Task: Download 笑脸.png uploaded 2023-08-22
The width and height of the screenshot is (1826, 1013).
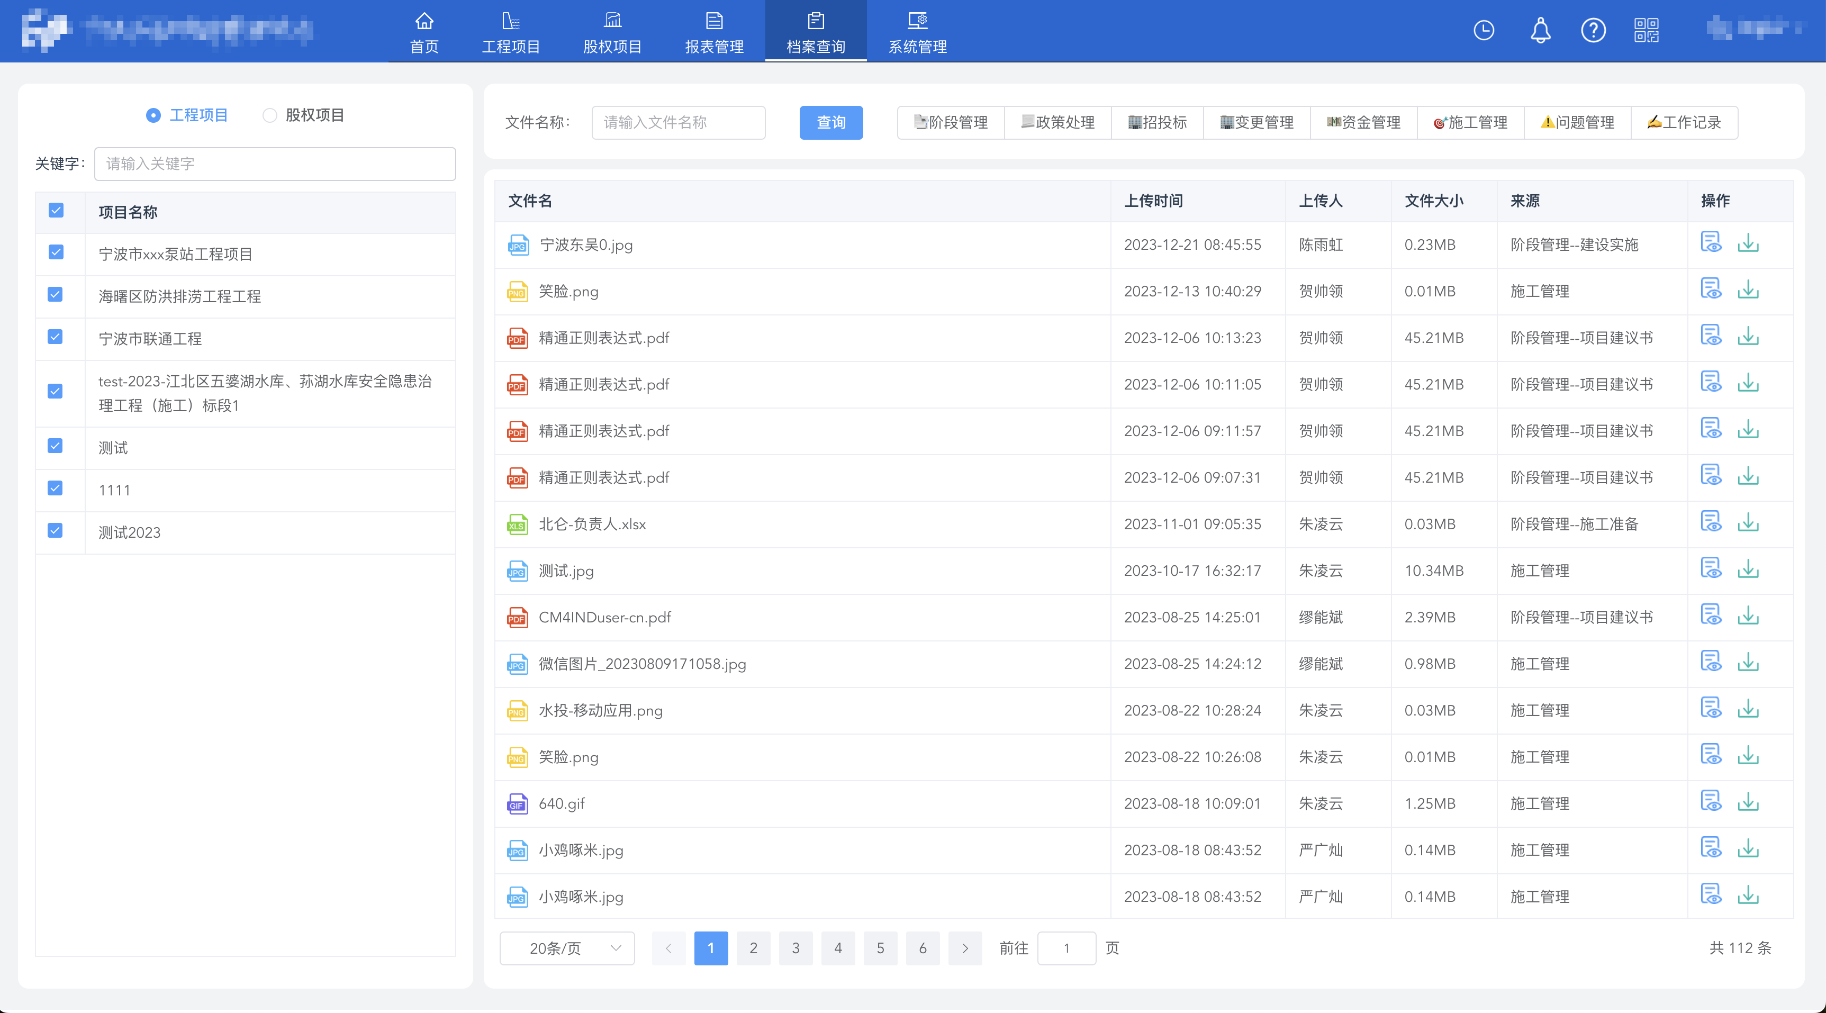Action: coord(1748,755)
